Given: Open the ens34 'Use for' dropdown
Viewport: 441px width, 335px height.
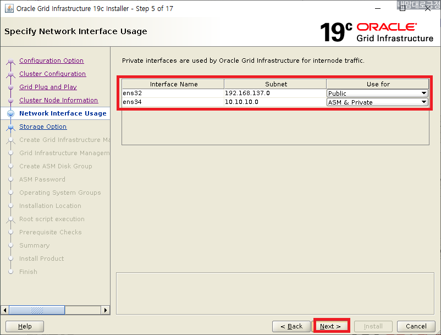Looking at the screenshot, I should tap(377, 102).
